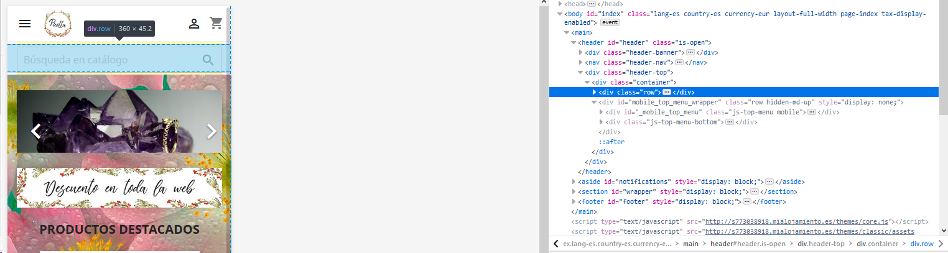The image size is (948, 253).
Task: Collapse the main element node
Action: 567,32
